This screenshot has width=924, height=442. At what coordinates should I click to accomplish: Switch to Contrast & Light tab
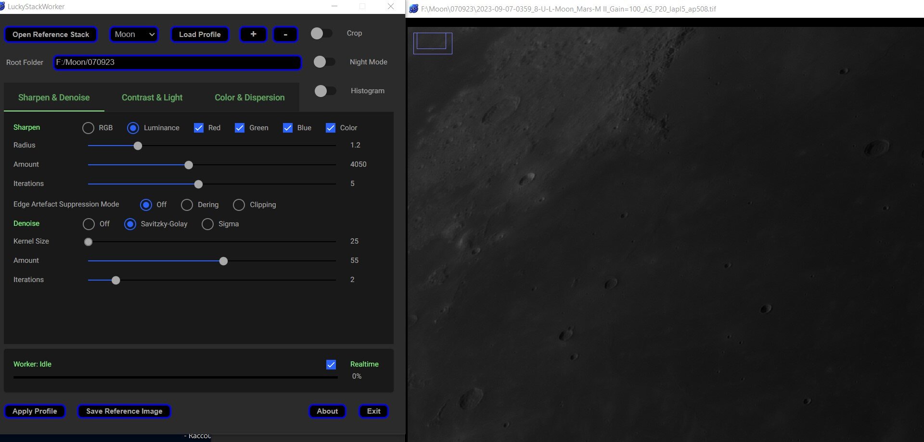pos(152,98)
